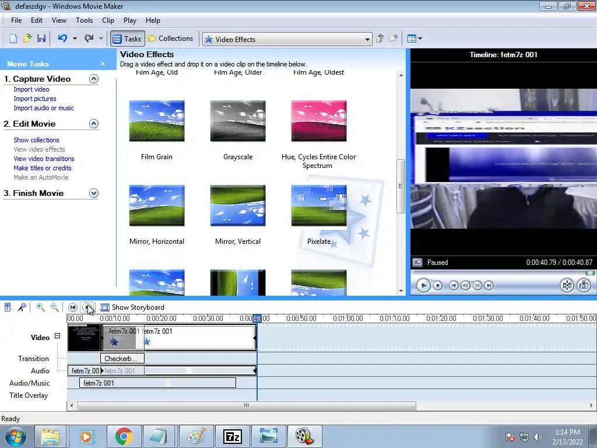Save the project using the floppy disk icon
Viewport: 597px width, 448px height.
coord(41,38)
